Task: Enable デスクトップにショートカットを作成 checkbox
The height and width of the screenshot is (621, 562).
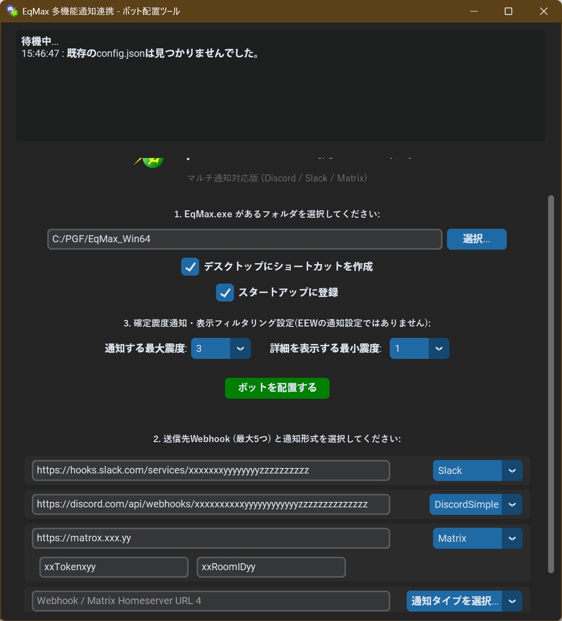Action: click(190, 267)
